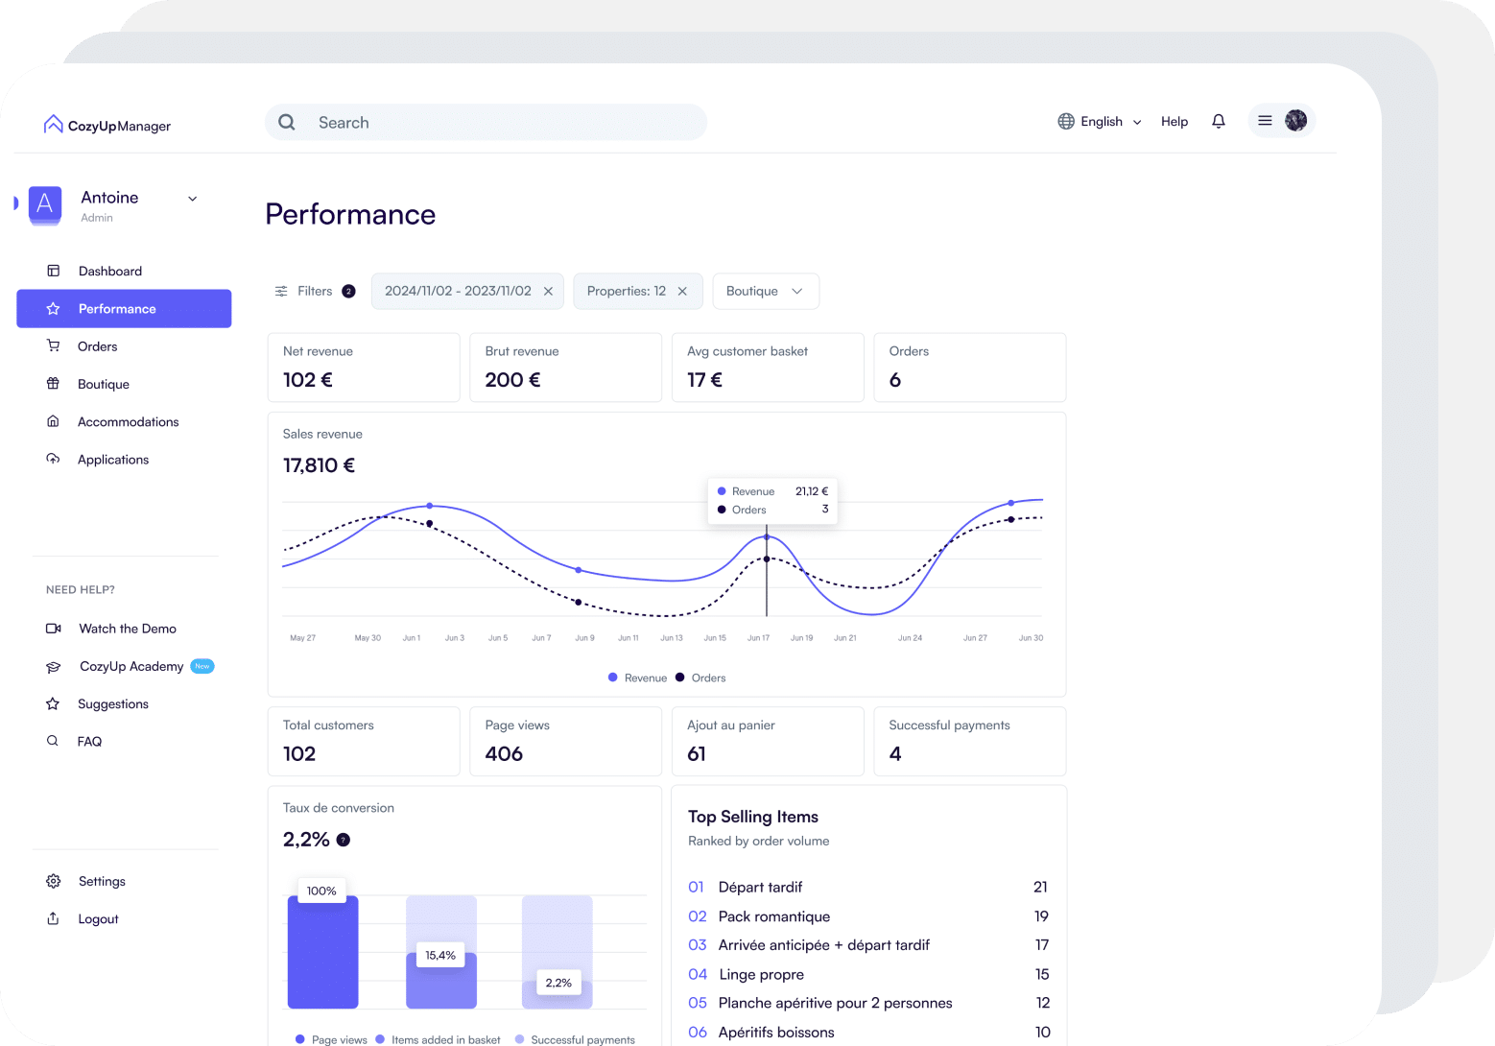Image resolution: width=1495 pixels, height=1046 pixels.
Task: Click the Filters sliders icon
Action: [281, 291]
